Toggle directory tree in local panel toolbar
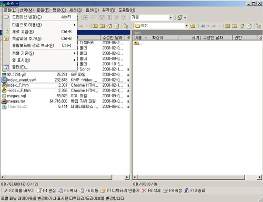This screenshot has width=263, height=202. (x=126, y=26)
